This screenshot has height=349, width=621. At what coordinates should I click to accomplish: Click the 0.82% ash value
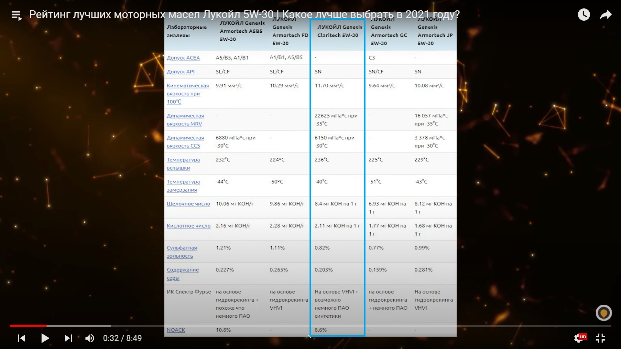322,248
